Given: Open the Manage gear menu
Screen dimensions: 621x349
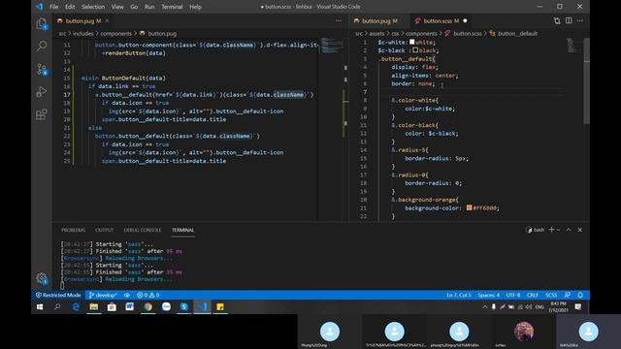Looking at the screenshot, I should pyautogui.click(x=42, y=278).
